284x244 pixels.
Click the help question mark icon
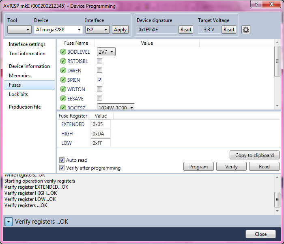(256, 4)
